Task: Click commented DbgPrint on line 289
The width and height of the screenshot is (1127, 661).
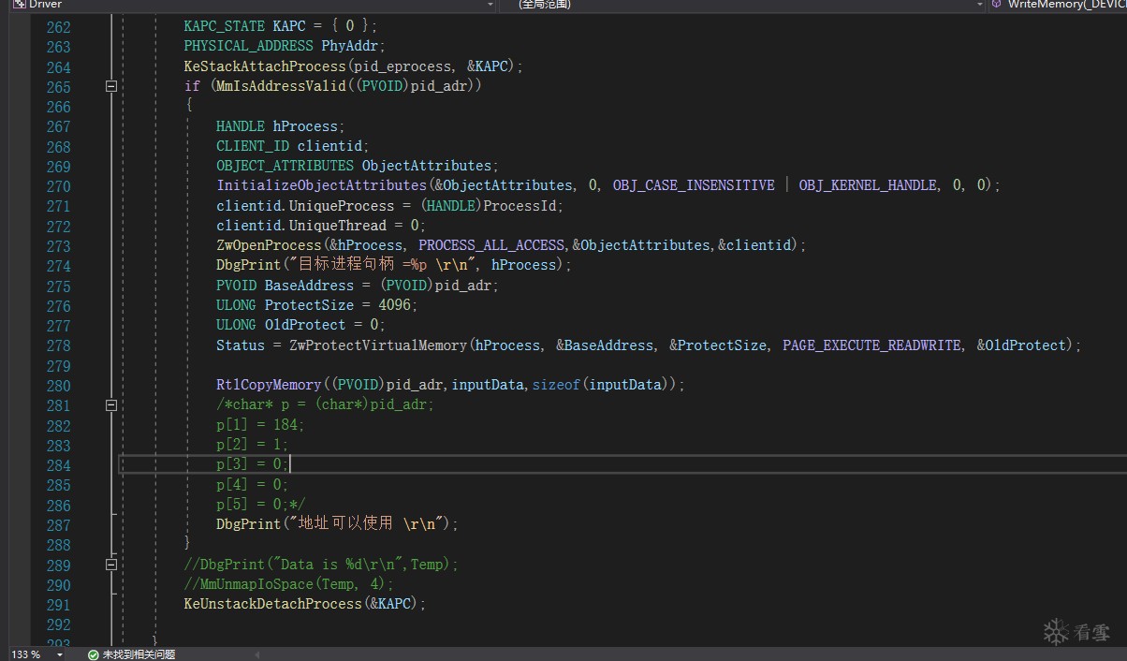Action: pyautogui.click(x=321, y=565)
